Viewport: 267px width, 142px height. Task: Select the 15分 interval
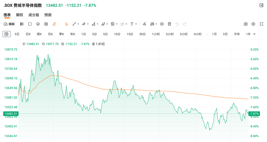pyautogui.click(x=130, y=34)
